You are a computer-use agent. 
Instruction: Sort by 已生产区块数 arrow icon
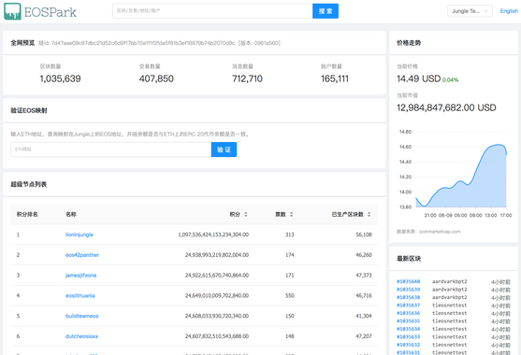[x=369, y=214]
